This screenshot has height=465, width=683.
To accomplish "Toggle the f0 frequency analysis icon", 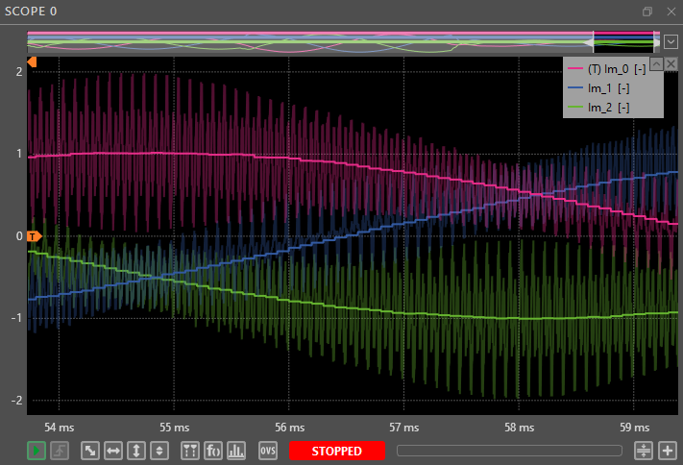I will [x=213, y=451].
